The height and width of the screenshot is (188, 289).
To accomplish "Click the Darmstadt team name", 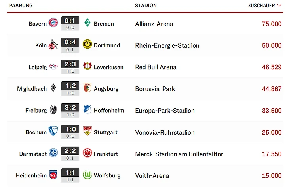I will tap(33, 154).
